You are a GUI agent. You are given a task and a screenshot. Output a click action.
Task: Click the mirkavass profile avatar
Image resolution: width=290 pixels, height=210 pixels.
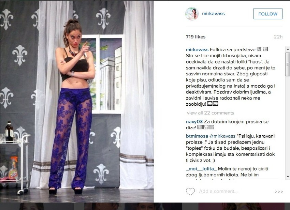click(x=192, y=14)
